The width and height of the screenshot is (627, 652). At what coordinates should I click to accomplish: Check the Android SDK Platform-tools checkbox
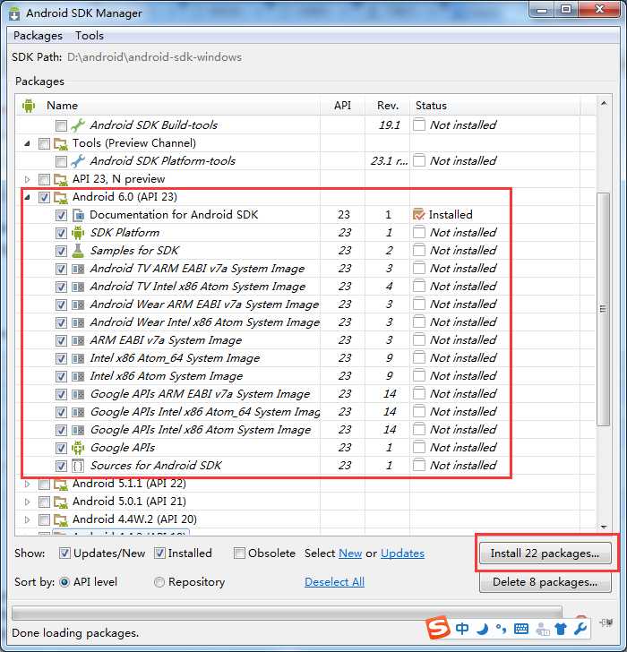click(x=61, y=161)
